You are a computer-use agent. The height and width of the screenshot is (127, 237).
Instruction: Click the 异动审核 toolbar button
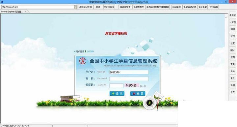coord(176,7)
